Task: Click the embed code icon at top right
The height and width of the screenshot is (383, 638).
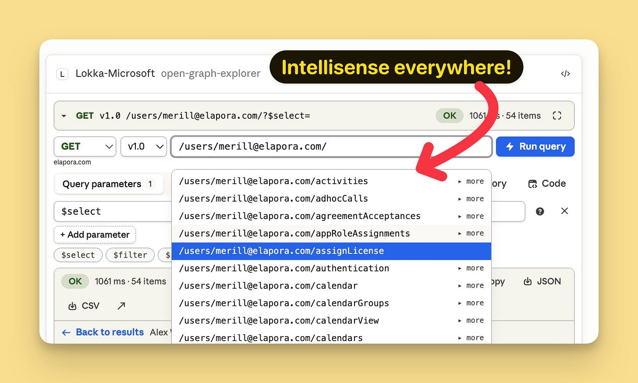Action: pyautogui.click(x=565, y=73)
